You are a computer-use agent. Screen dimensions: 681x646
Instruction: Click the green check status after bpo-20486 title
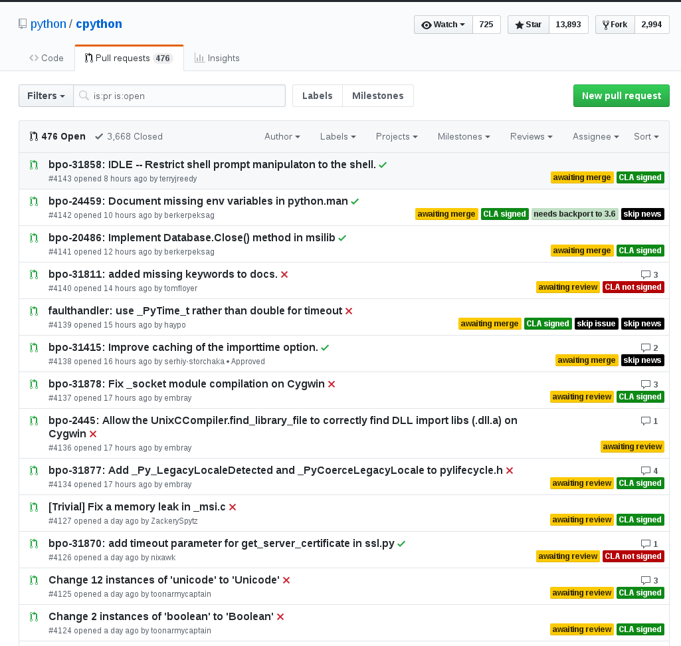(342, 238)
